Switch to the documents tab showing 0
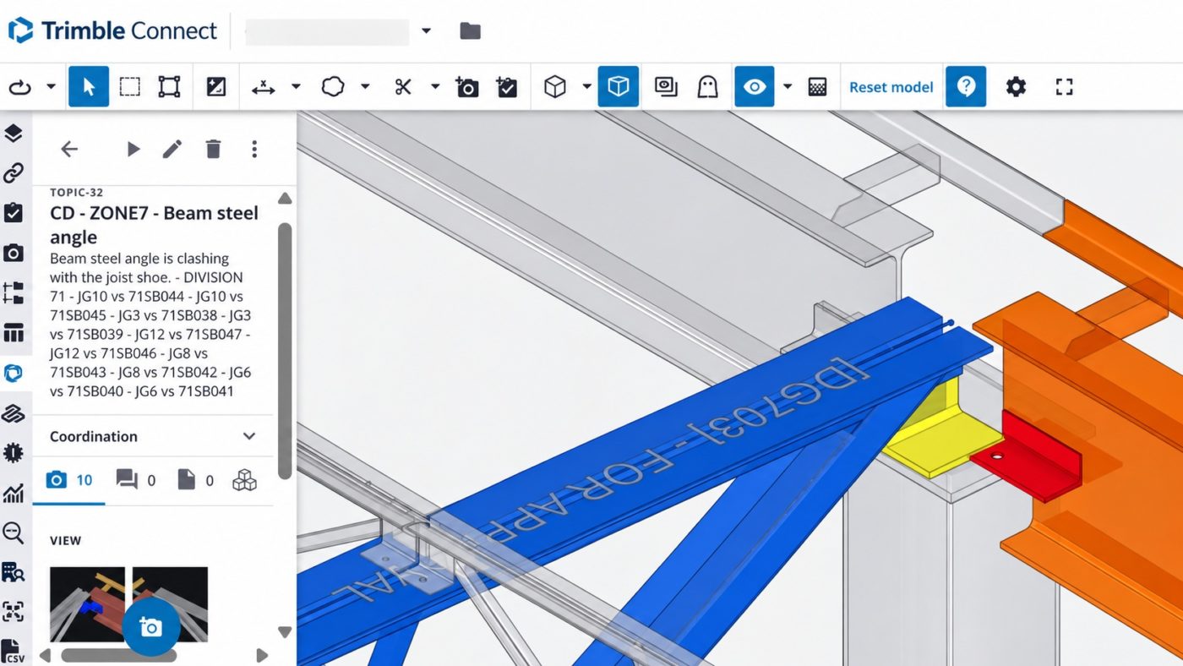This screenshot has width=1183, height=666. pyautogui.click(x=195, y=481)
